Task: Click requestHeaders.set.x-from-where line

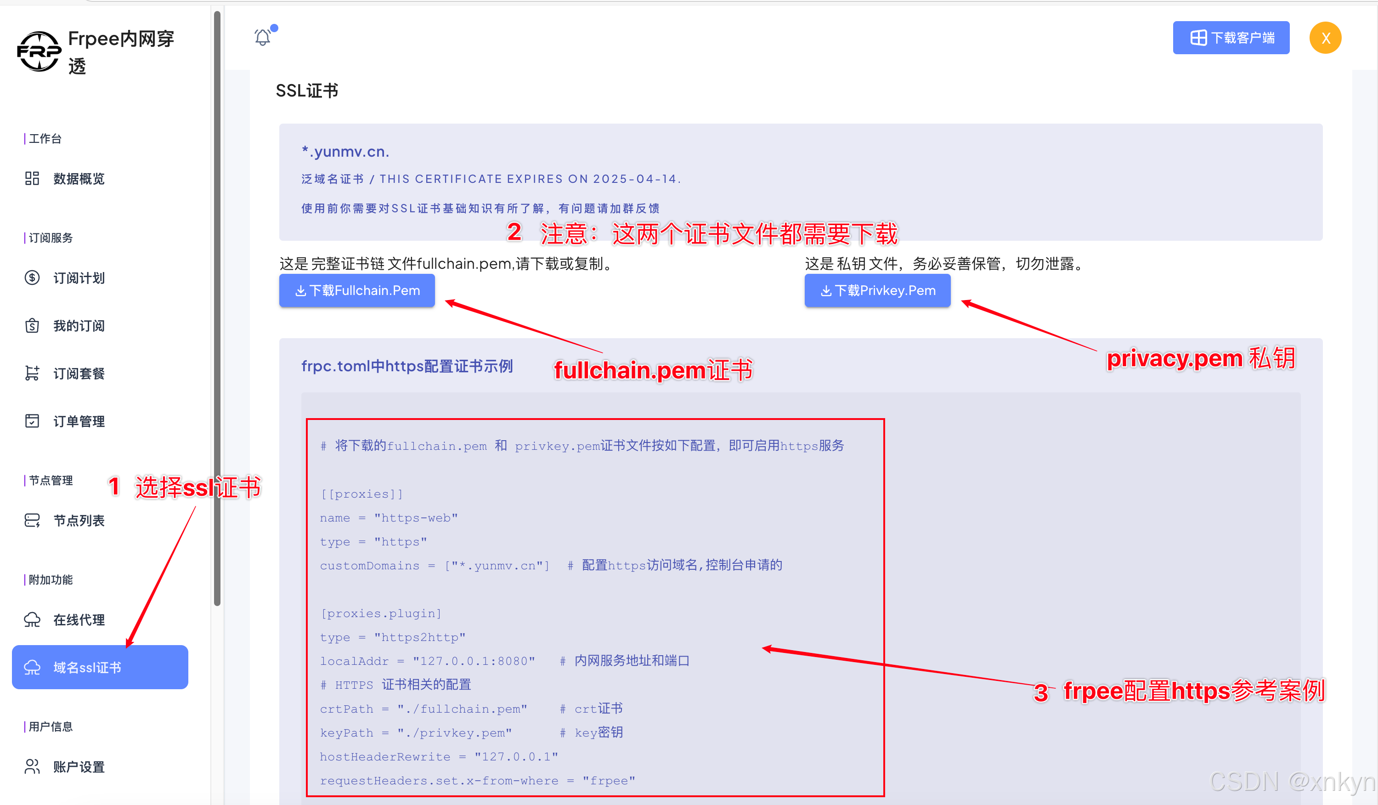Action: 477,781
